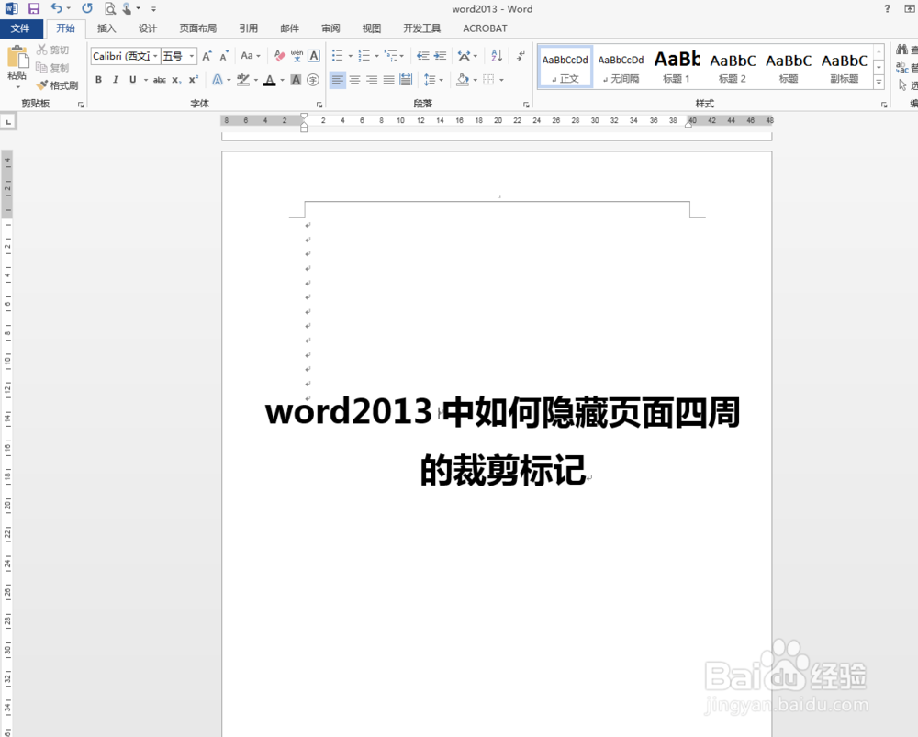Image resolution: width=918 pixels, height=737 pixels.
Task: Click the right indent marker on ruler
Action: 689,124
